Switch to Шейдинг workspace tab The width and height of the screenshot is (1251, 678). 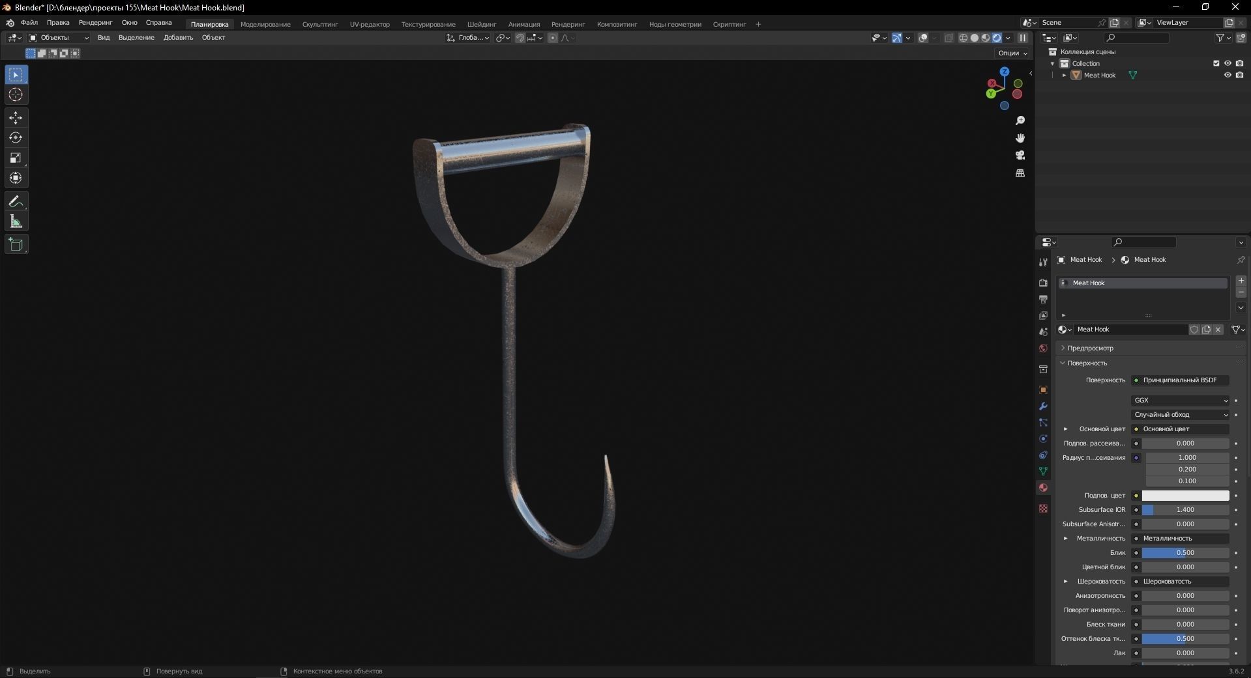[x=482, y=24]
